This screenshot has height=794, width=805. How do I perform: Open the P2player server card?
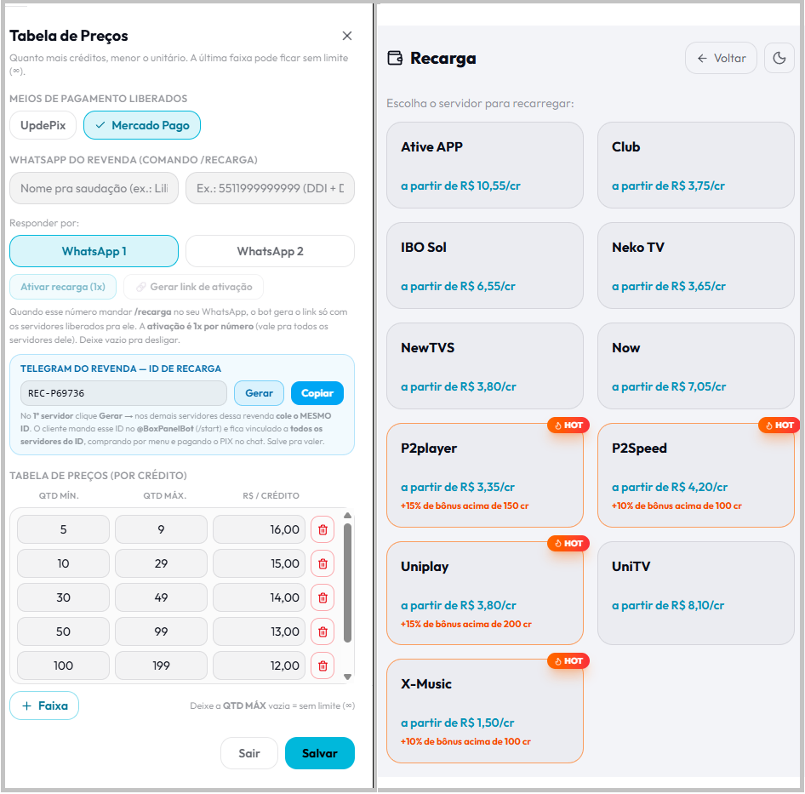[x=485, y=475]
